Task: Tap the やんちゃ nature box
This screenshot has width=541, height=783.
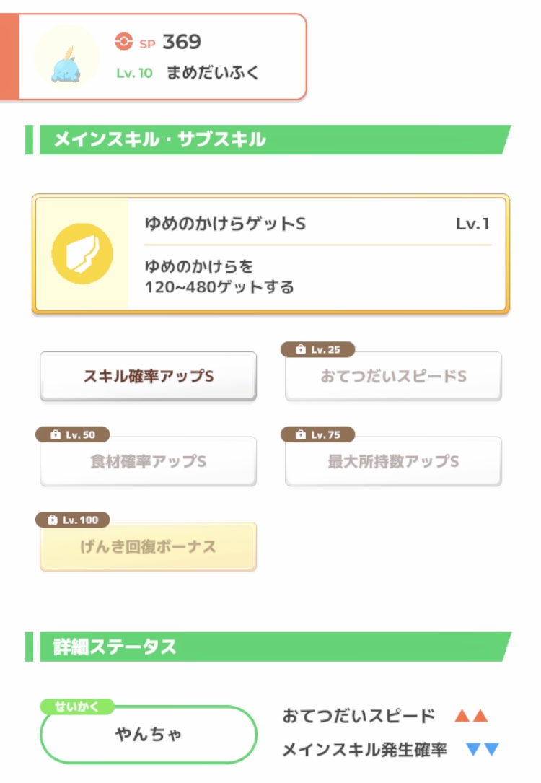Action: (x=148, y=735)
